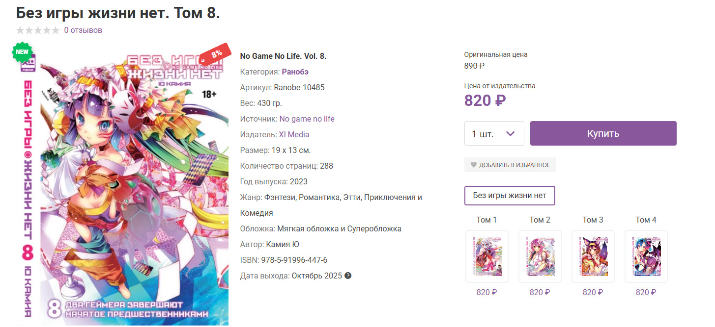715x327 pixels.
Task: Open the XI Media publisher link
Action: click(x=294, y=134)
